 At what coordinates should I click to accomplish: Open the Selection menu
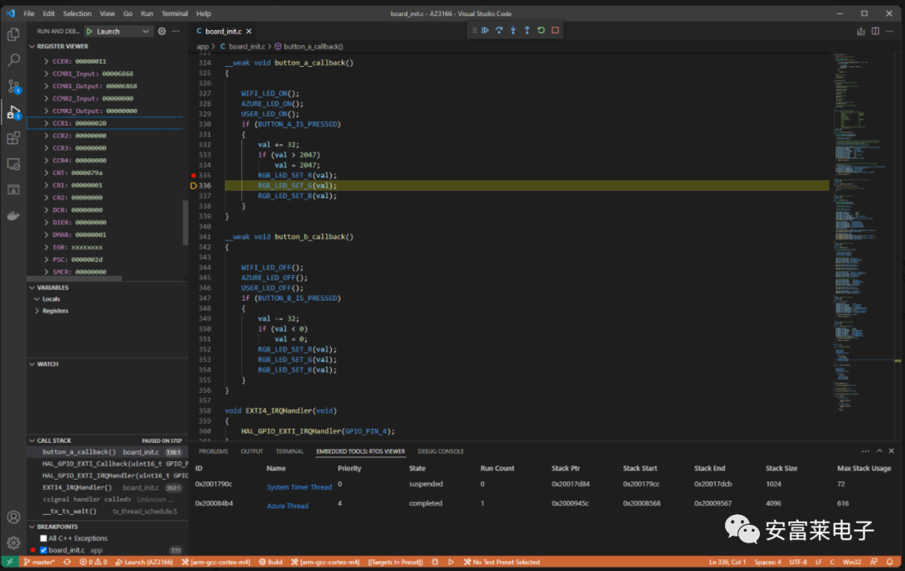click(77, 13)
